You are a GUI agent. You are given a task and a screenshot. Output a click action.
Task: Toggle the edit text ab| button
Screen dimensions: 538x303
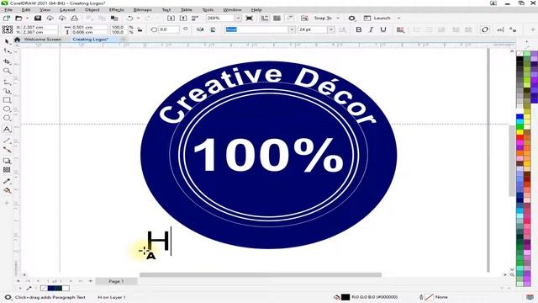point(501,30)
